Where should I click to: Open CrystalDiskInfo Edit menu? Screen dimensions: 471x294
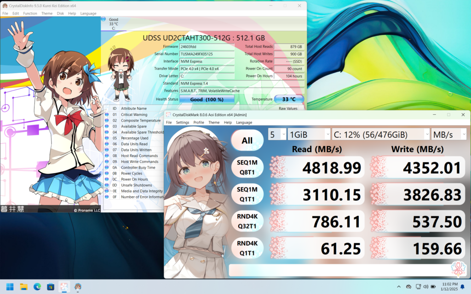click(16, 13)
